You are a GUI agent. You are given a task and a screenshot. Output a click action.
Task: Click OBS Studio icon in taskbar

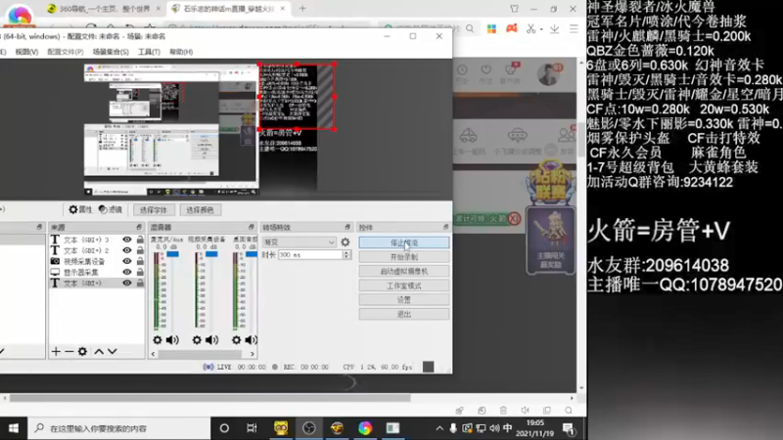click(x=308, y=428)
